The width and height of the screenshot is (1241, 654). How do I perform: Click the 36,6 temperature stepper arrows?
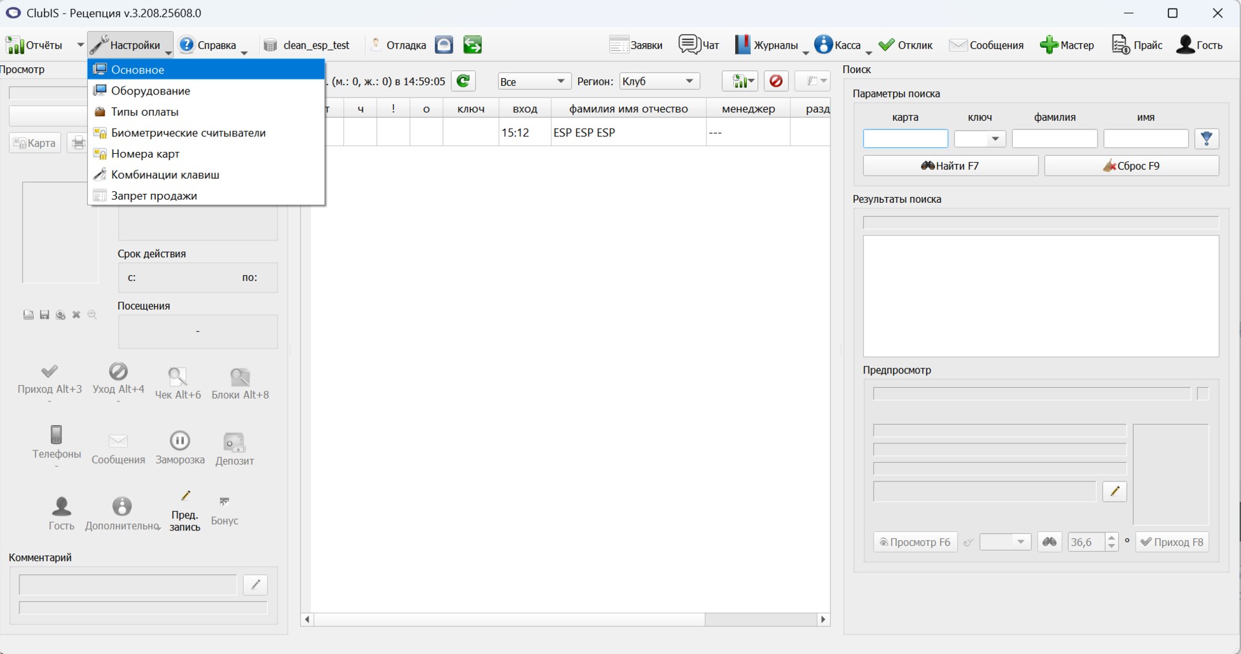point(1112,542)
